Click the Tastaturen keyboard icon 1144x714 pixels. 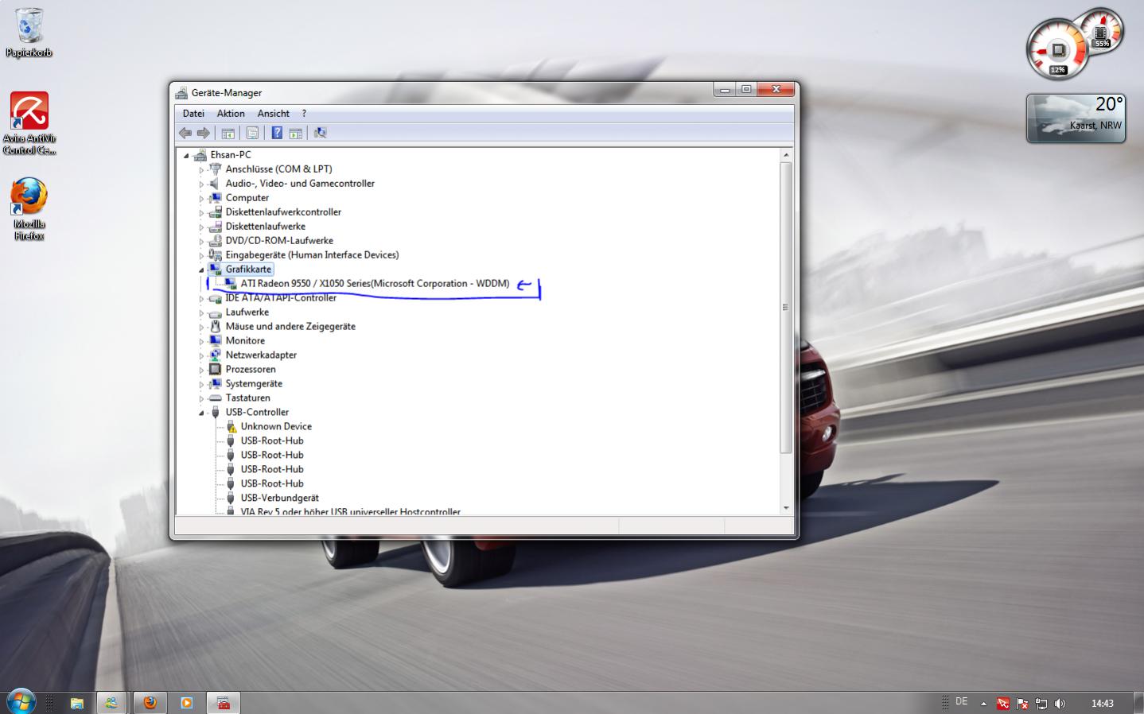215,398
